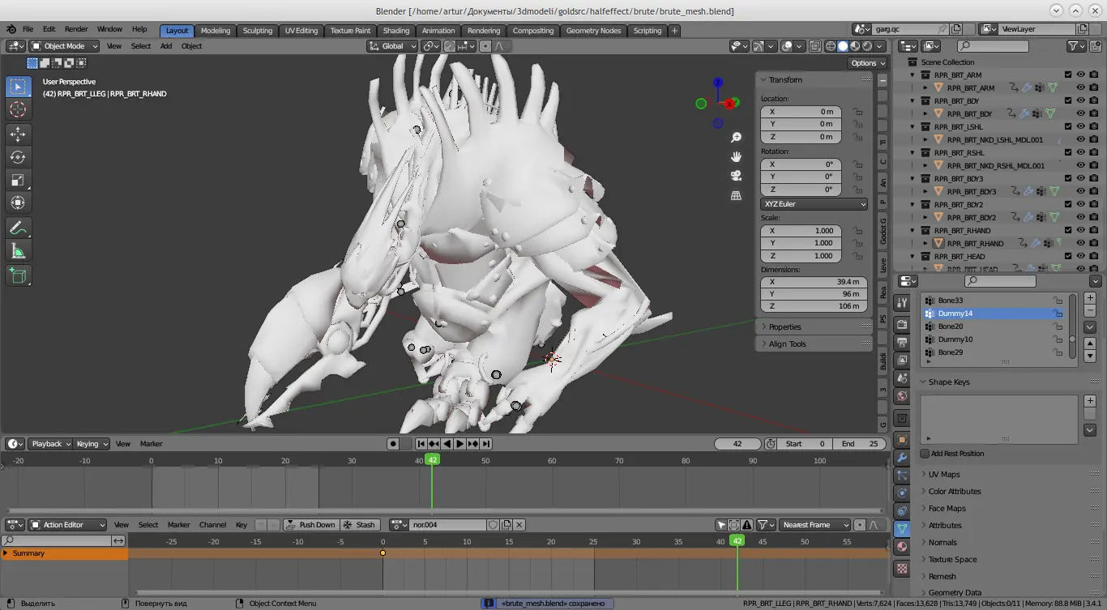Image resolution: width=1107 pixels, height=610 pixels.
Task: Enable Add Rest Position checkbox
Action: click(925, 454)
